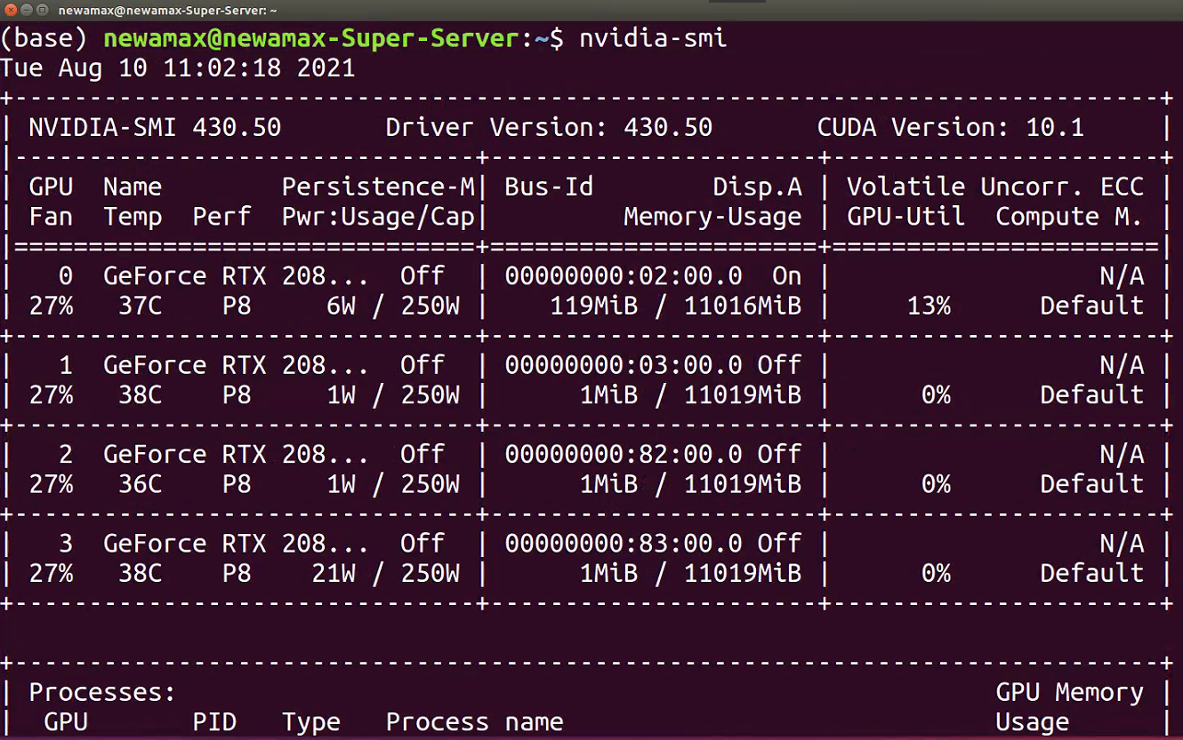The width and height of the screenshot is (1183, 740).
Task: Click memory usage 119MiB / 11016MiB
Action: pyautogui.click(x=675, y=306)
